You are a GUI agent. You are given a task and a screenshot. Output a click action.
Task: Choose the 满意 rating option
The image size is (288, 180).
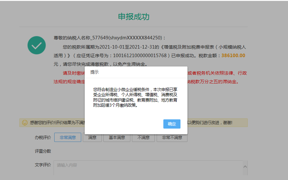click(92, 137)
